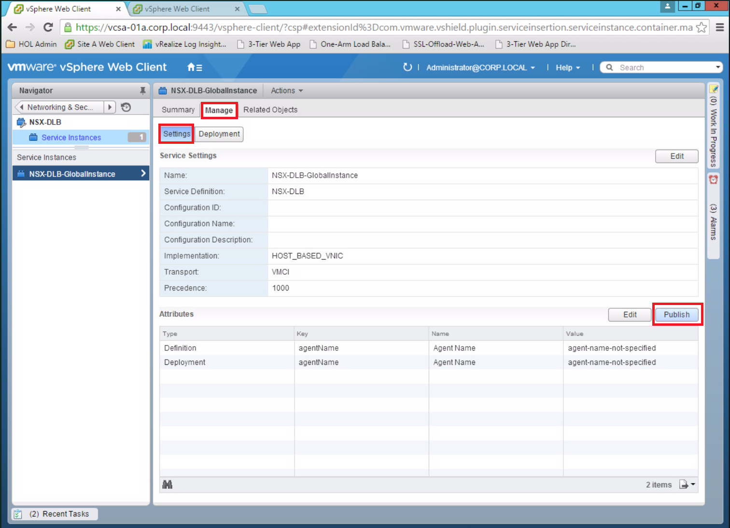Image resolution: width=730 pixels, height=528 pixels.
Task: Click the navigator forward arrow
Action: pyautogui.click(x=110, y=107)
